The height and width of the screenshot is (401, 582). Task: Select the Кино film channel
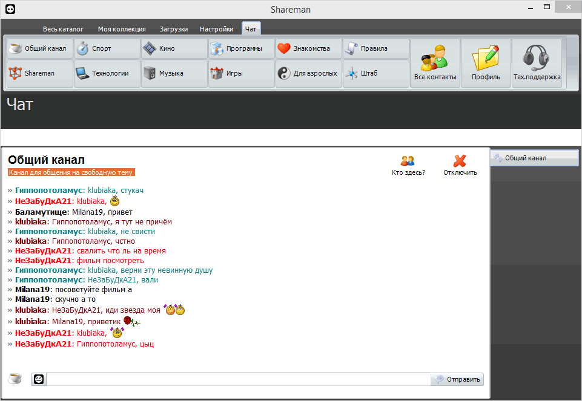click(x=174, y=48)
